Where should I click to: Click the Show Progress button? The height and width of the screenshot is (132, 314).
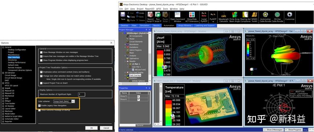(293, 130)
